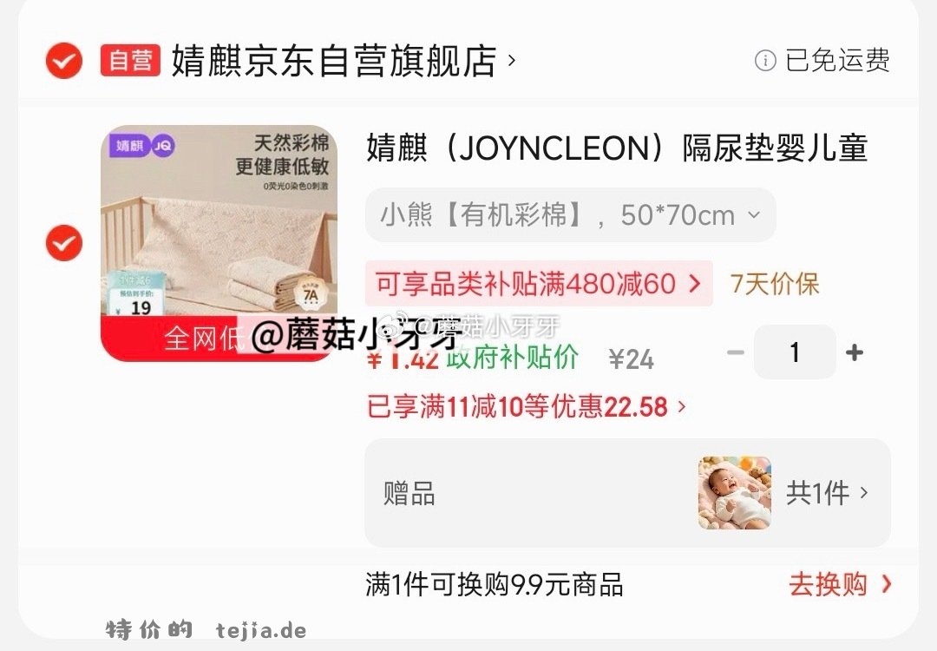Tap the 满480减60 category subsidy tag
The height and width of the screenshot is (651, 937).
point(539,283)
